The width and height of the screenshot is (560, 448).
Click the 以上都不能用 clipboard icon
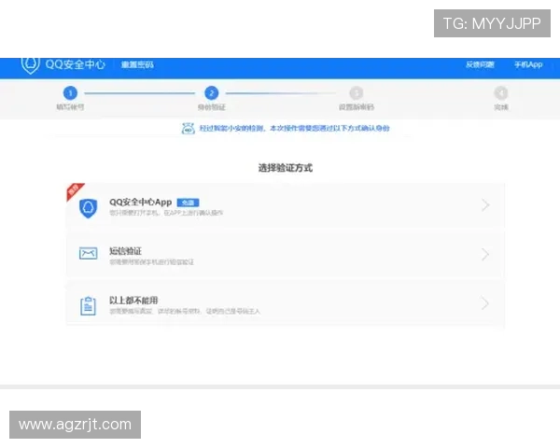tap(88, 306)
